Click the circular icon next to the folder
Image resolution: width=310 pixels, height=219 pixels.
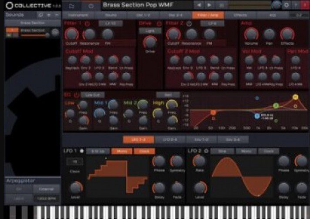click(x=91, y=6)
